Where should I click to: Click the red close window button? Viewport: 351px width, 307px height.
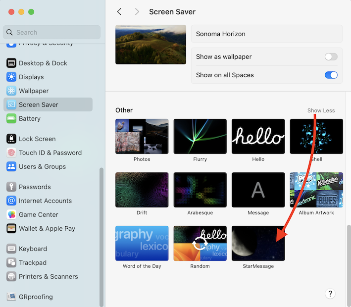pyautogui.click(x=11, y=12)
